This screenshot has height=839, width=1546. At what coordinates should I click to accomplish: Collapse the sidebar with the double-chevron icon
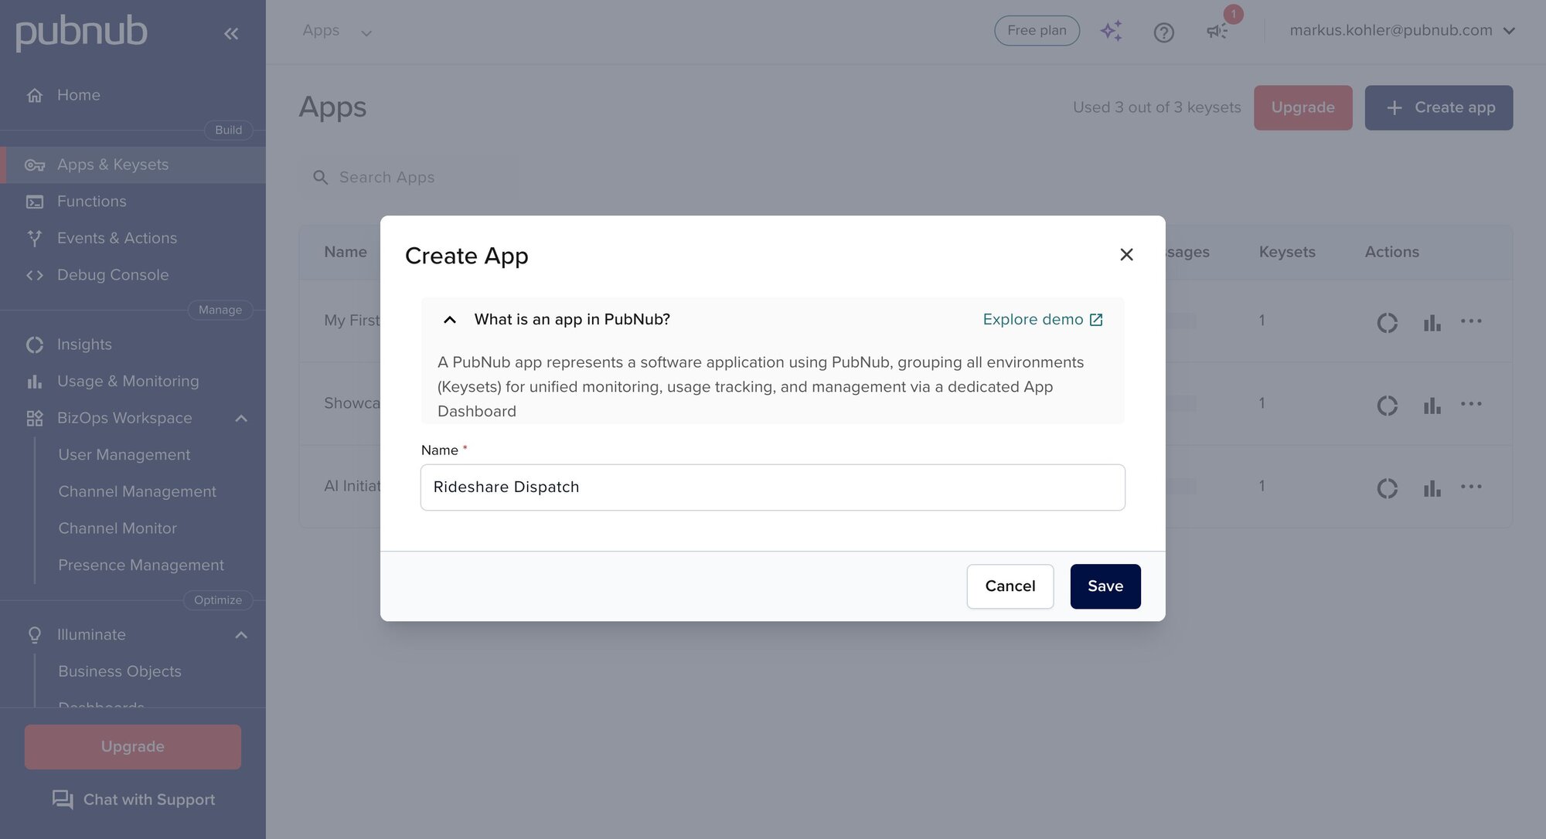(231, 33)
